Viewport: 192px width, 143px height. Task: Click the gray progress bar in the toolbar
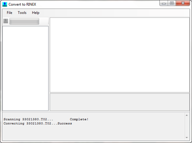(24, 21)
